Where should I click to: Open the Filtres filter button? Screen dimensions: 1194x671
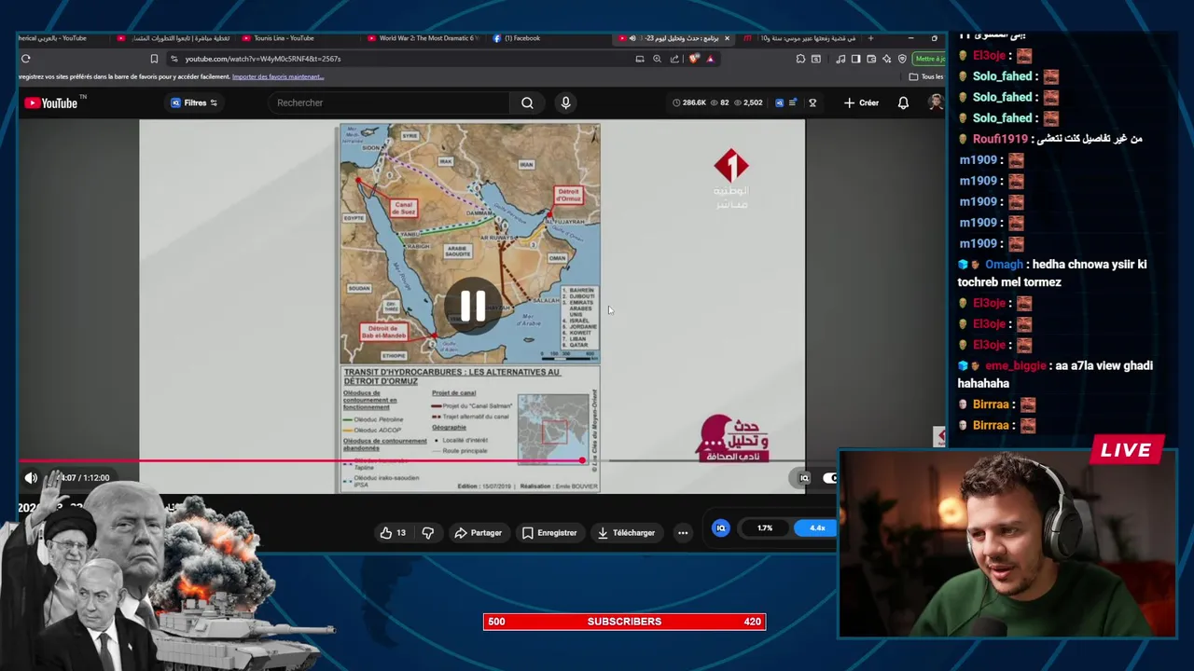(x=194, y=103)
